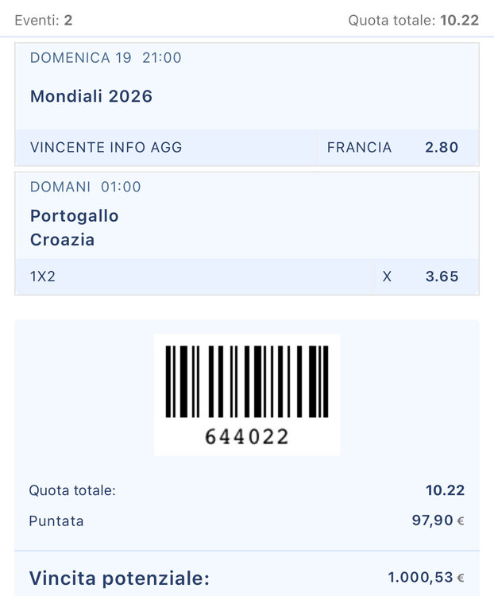Select the barcode number 644022
This screenshot has width=494, height=596.
point(247,436)
